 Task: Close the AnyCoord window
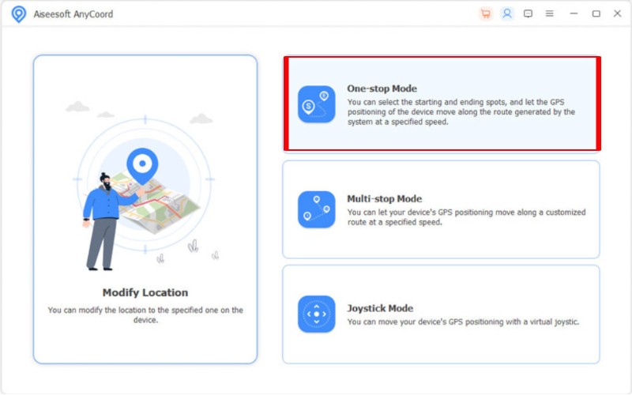617,13
